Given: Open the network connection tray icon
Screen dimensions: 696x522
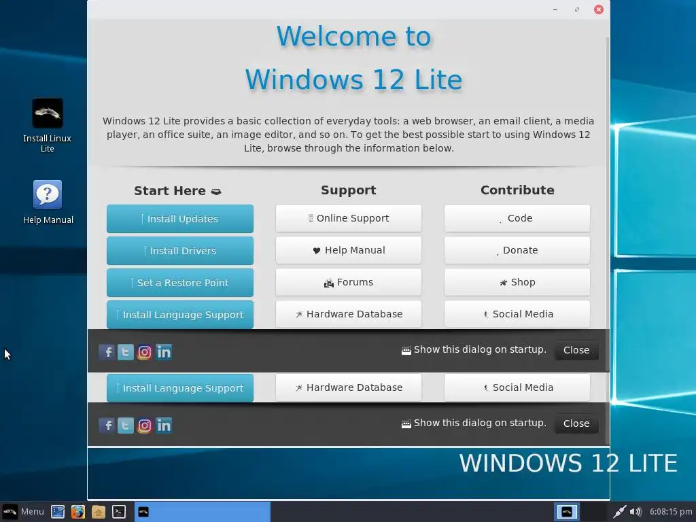Looking at the screenshot, I should [x=620, y=512].
